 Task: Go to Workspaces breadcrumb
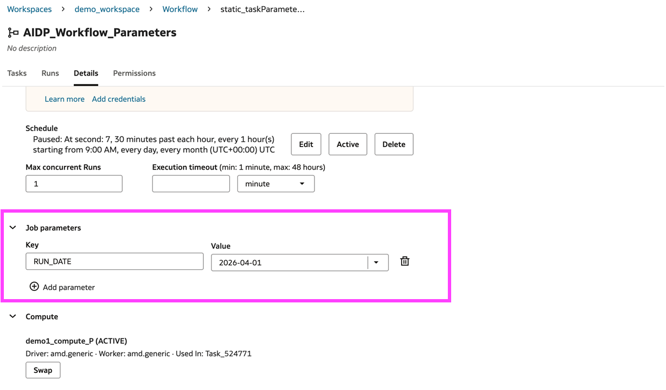pyautogui.click(x=29, y=9)
